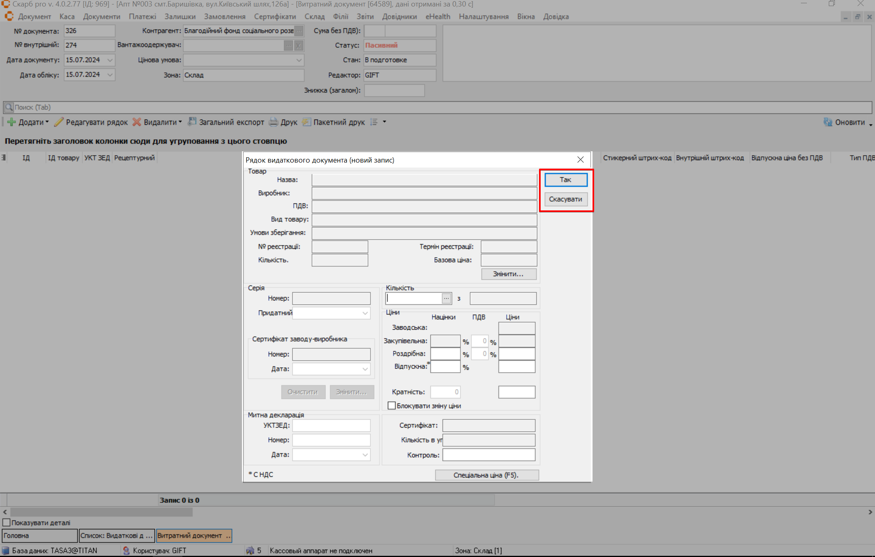
Task: Switch to the Головна tab
Action: coord(39,536)
